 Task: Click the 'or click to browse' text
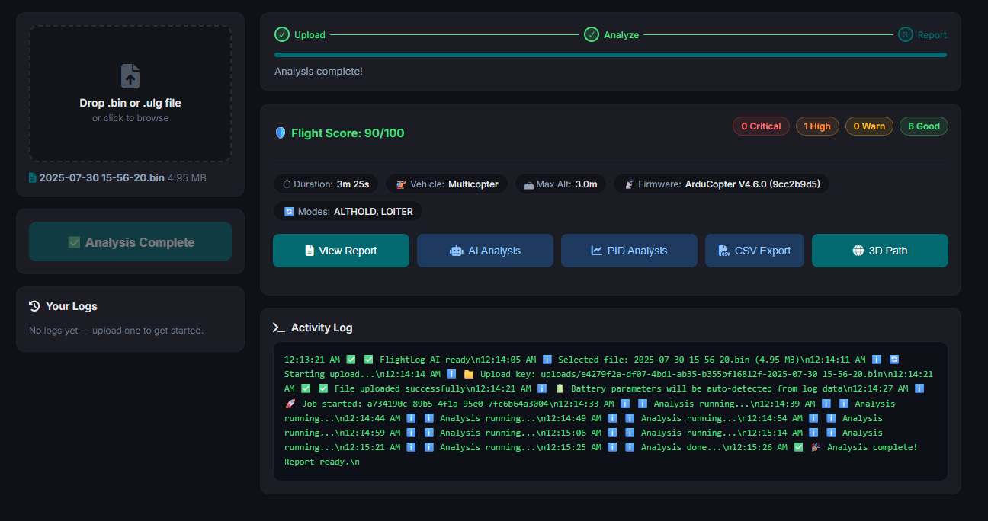point(130,118)
